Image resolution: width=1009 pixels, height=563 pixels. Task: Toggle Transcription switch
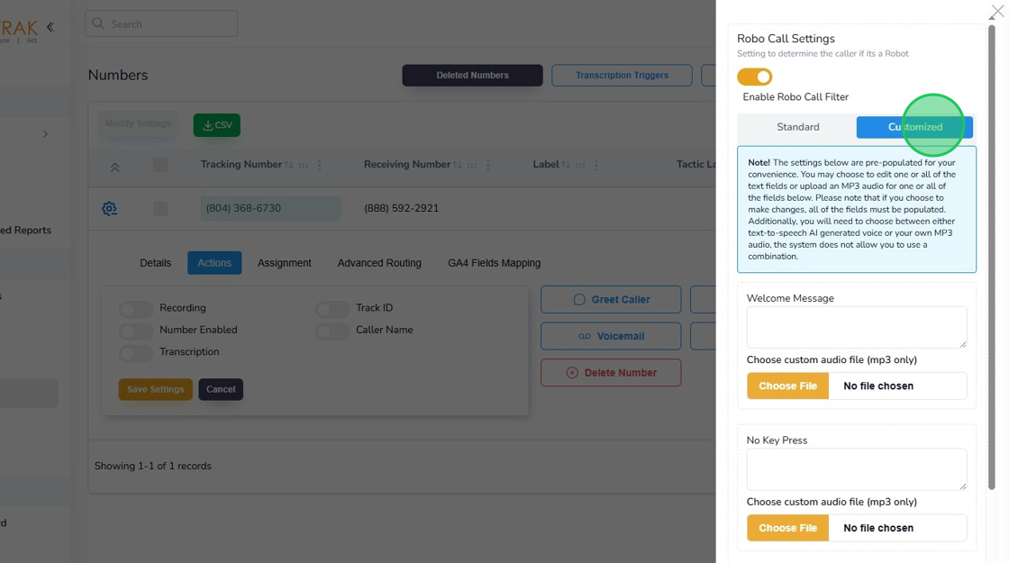136,352
